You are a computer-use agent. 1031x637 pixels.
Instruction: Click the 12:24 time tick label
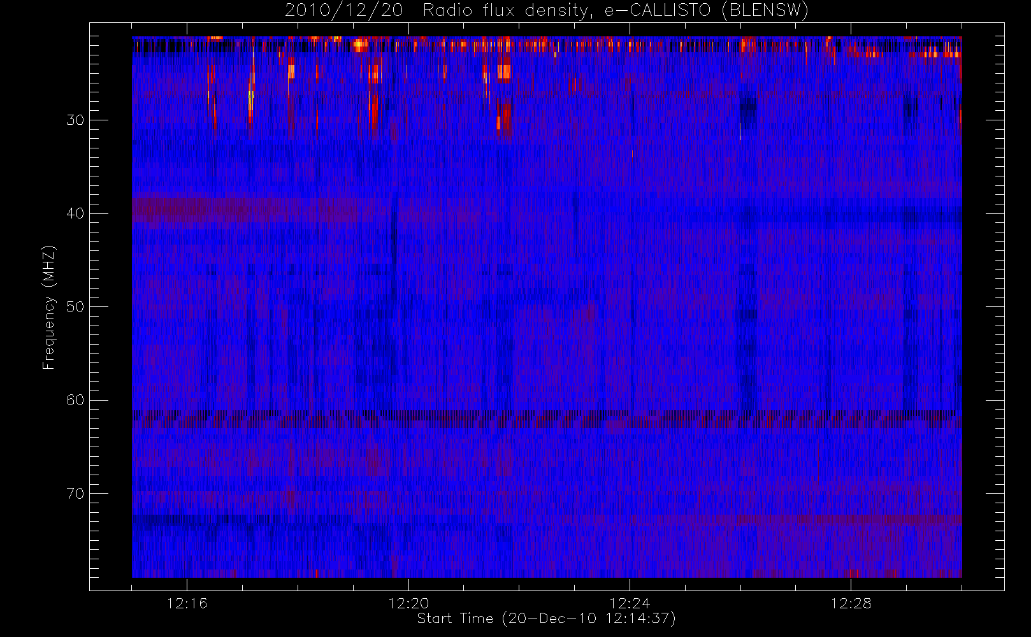630,603
